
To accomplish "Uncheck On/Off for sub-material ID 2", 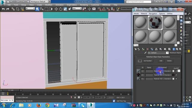I will tap(176, 75).
